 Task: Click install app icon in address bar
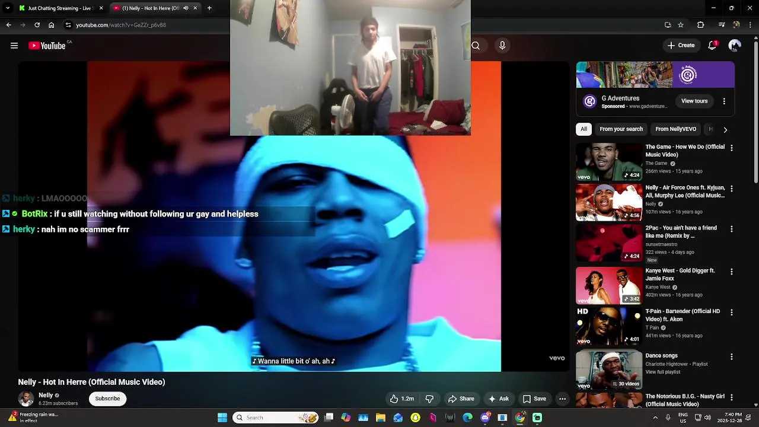click(668, 25)
